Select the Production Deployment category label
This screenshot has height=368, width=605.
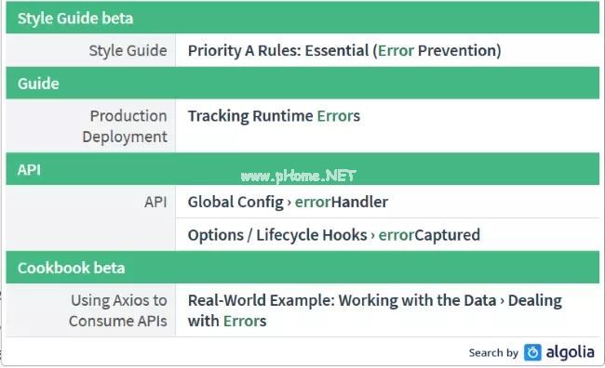pos(125,126)
